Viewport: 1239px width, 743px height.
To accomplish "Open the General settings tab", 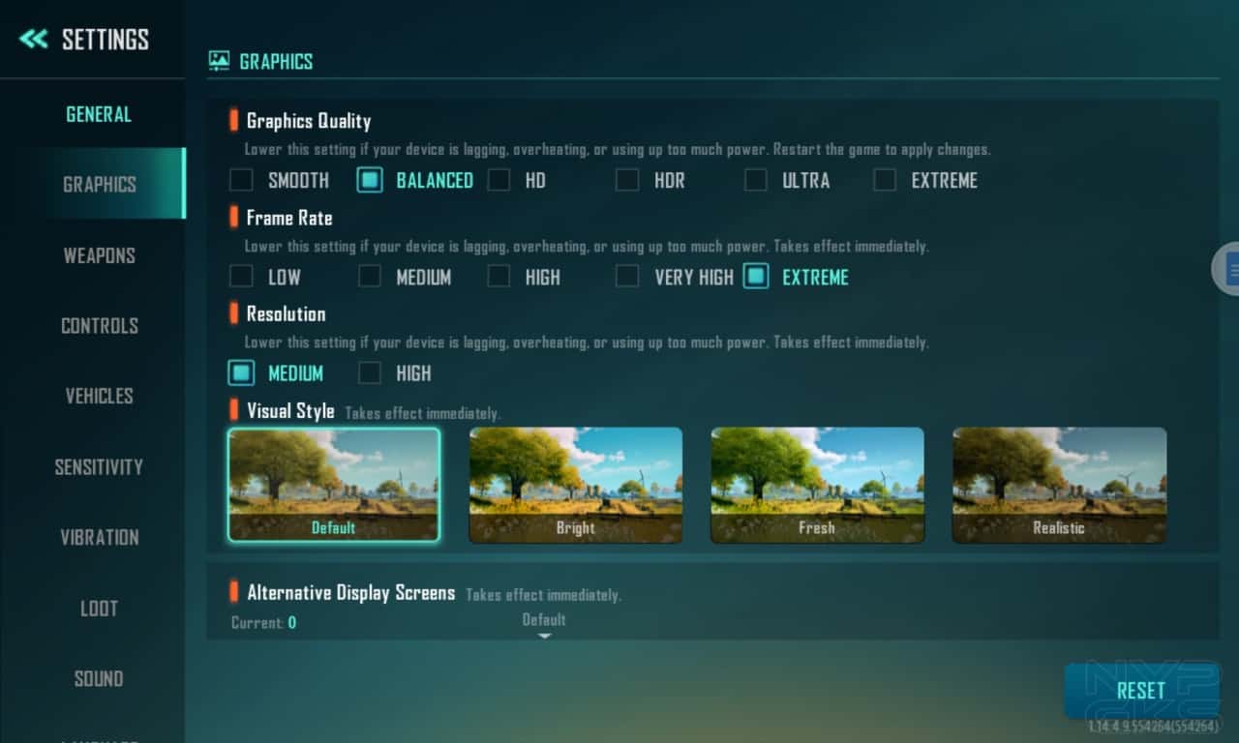I will click(x=99, y=114).
